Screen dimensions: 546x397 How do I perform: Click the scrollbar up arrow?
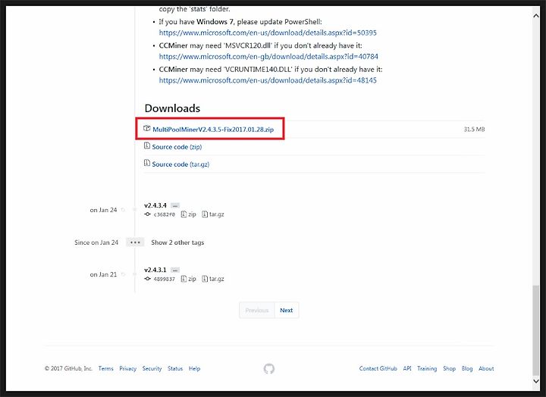tap(536, 16)
